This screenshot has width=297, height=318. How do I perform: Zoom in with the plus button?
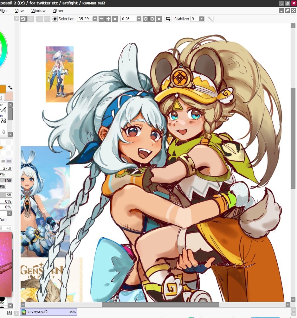click(x=108, y=19)
